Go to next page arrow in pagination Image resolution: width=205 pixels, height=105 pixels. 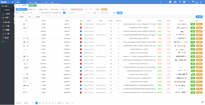coord(63,103)
